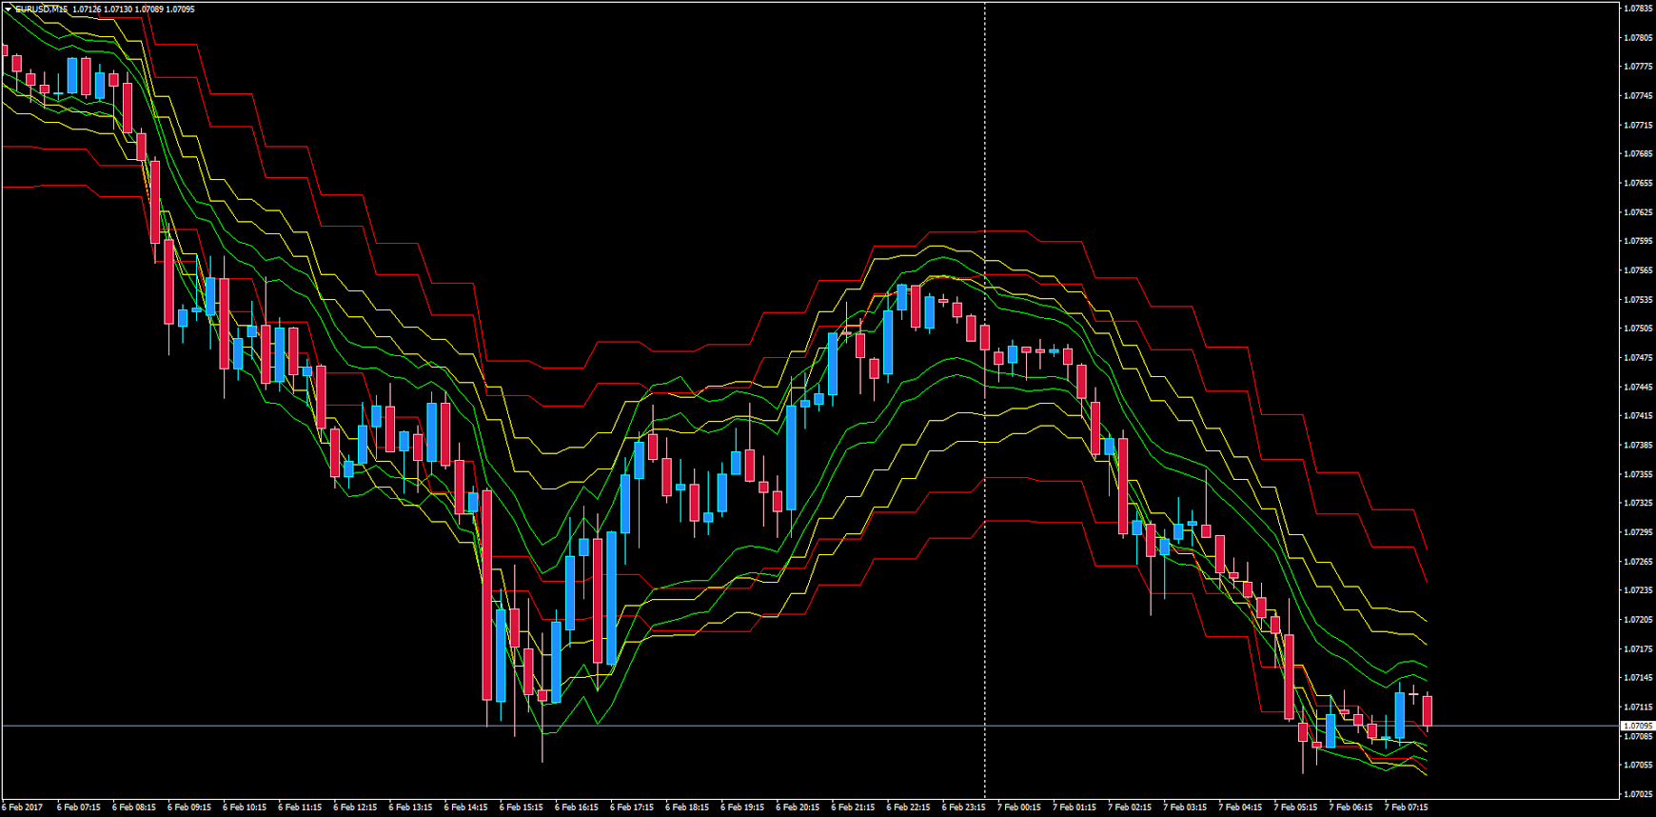Click the 1.07625 price axis label

click(1637, 212)
